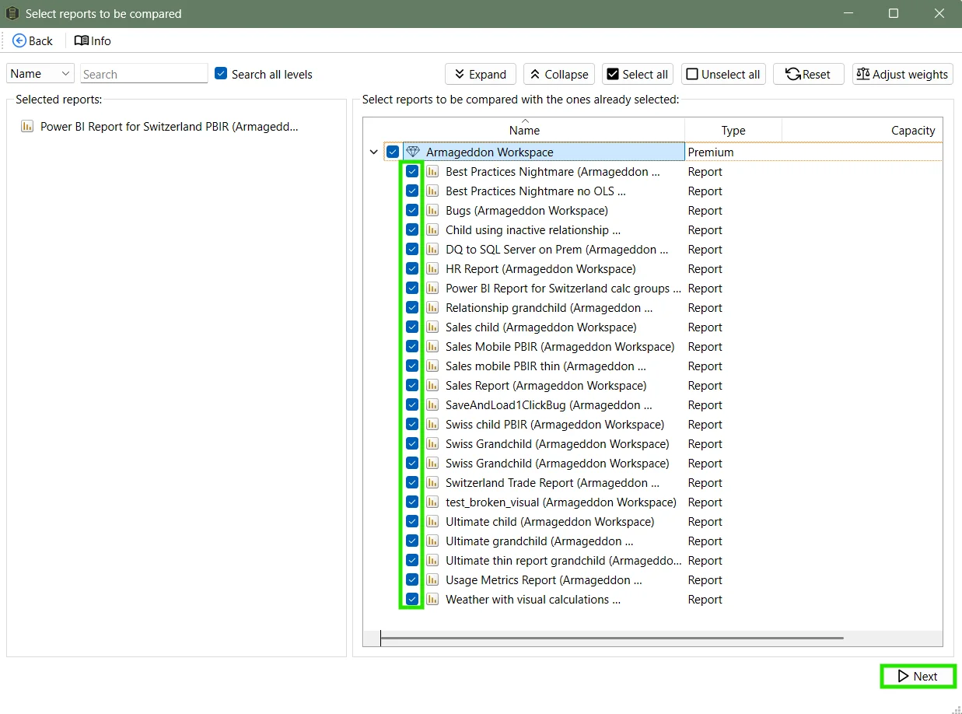Uncheck the test_broken_visual checkbox
Image resolution: width=962 pixels, height=714 pixels.
pos(412,502)
